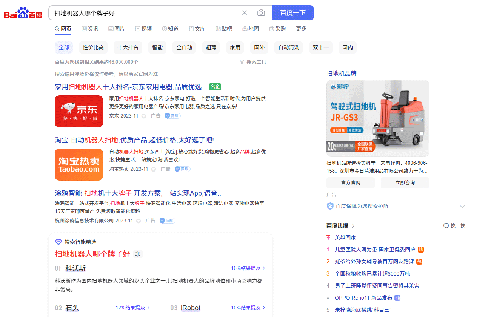Expand 科沃斯 16%结果提及 details
Viewport: 488px width, 317px height.
pos(248,268)
